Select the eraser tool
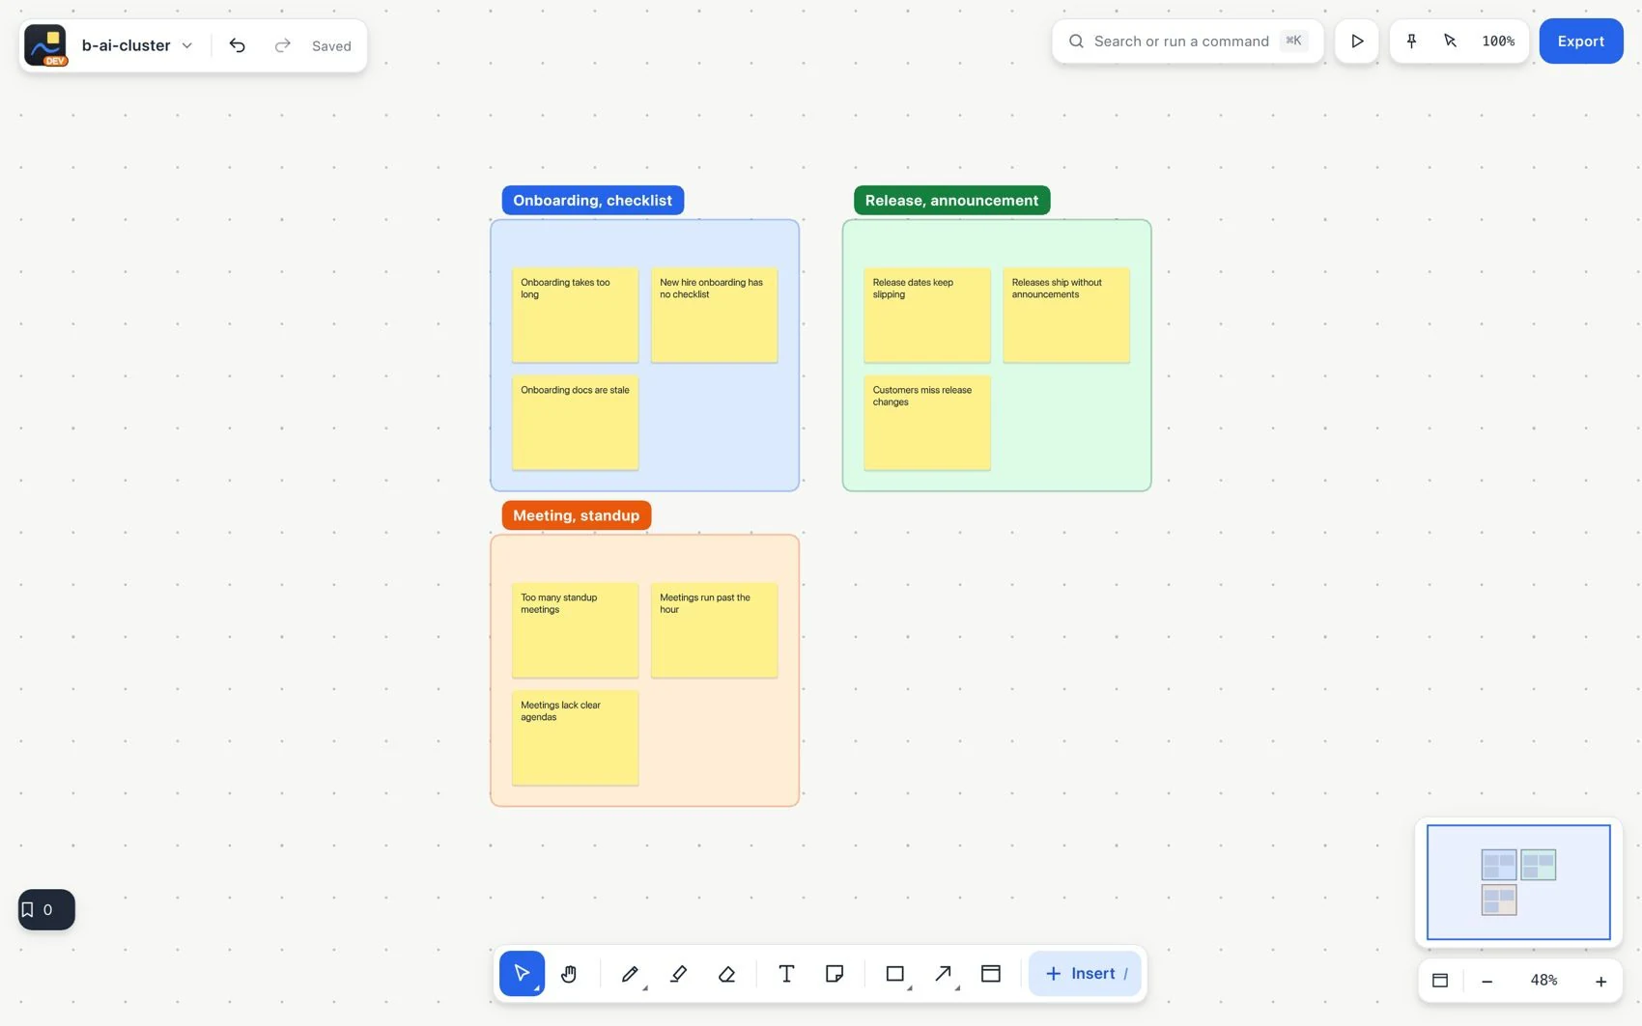Screen dimensions: 1642x1026 click(x=726, y=973)
